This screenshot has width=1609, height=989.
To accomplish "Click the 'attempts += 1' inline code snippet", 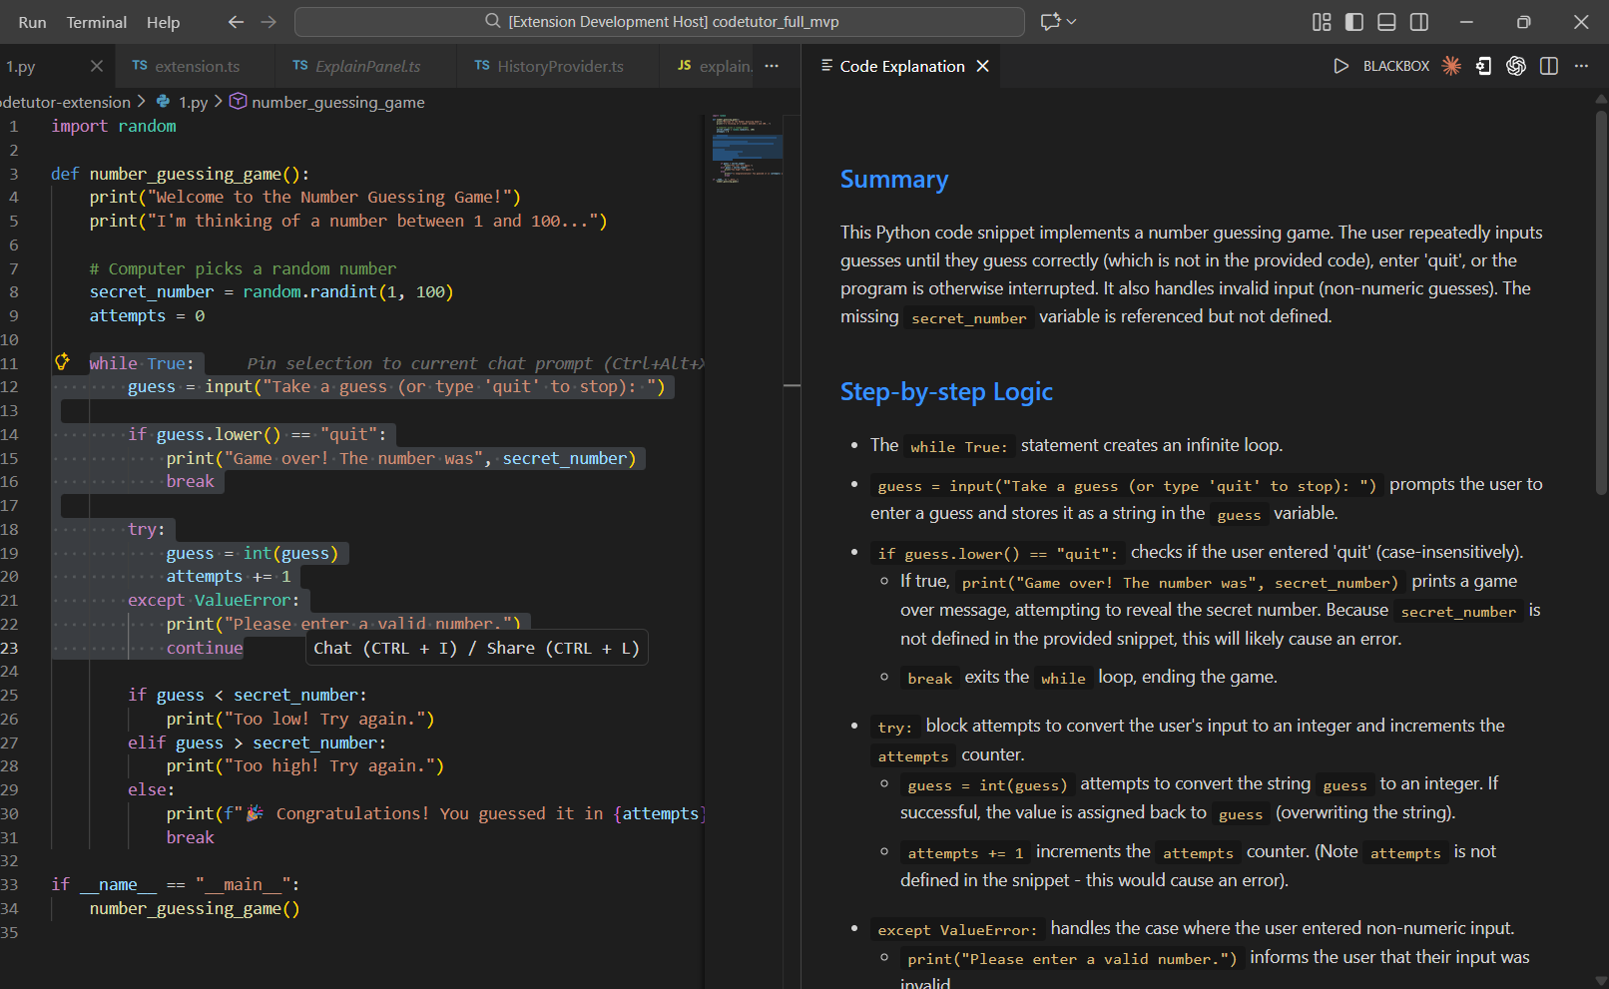I will pos(965,852).
